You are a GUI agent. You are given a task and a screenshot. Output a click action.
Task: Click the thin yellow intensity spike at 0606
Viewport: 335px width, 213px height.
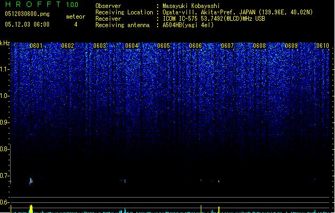201,209
